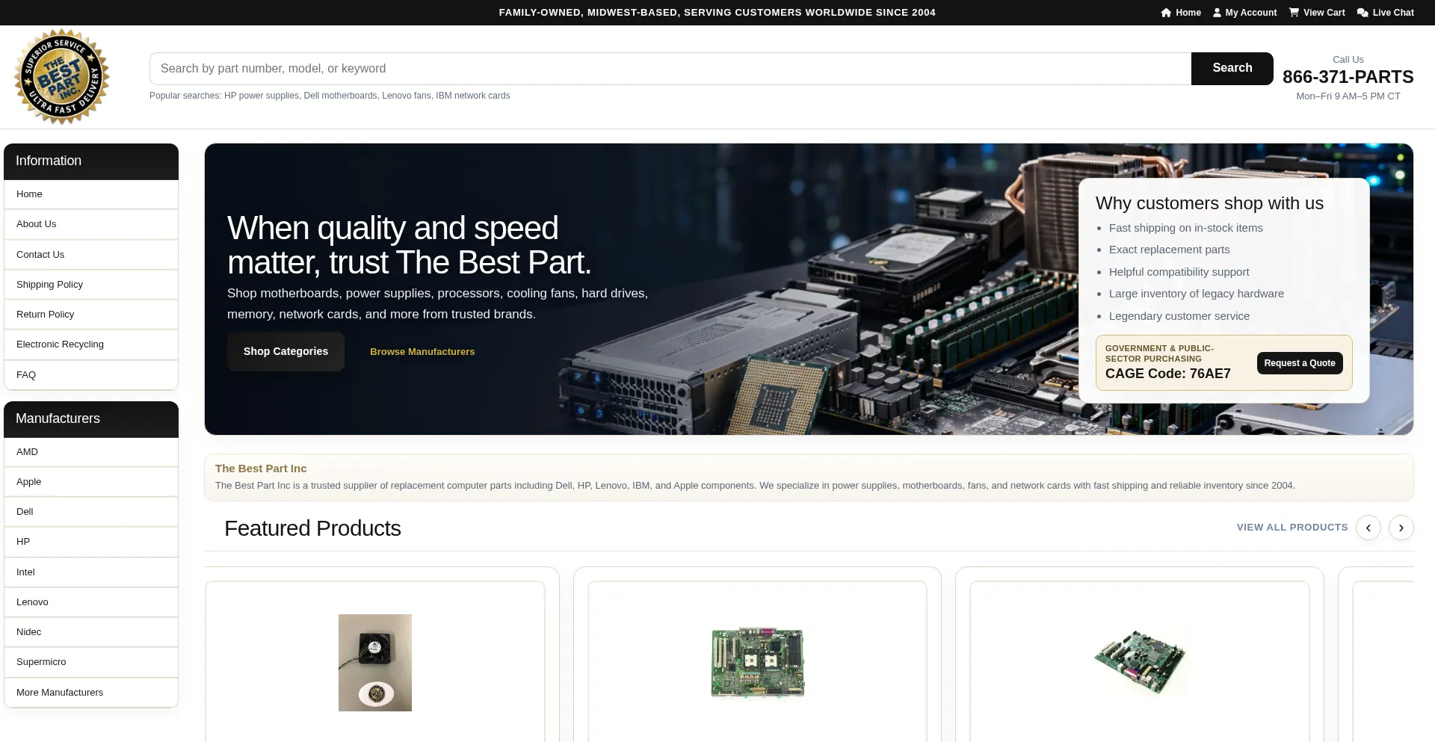Follow the Browse Manufacturers link
Screen dimensions: 1435x742
[422, 352]
